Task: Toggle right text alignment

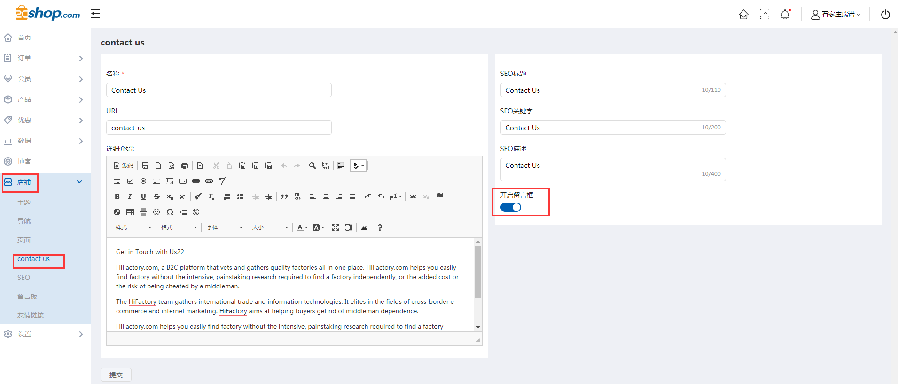Action: click(x=339, y=196)
